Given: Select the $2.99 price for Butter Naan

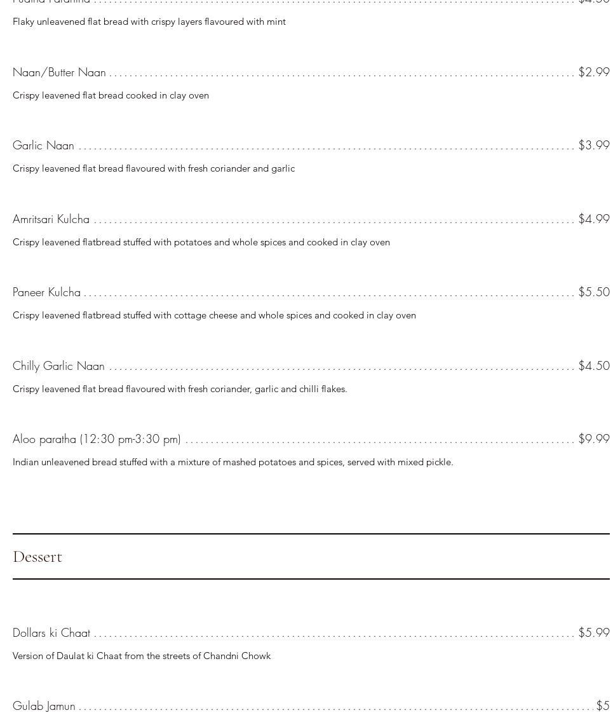Looking at the screenshot, I should [593, 72].
